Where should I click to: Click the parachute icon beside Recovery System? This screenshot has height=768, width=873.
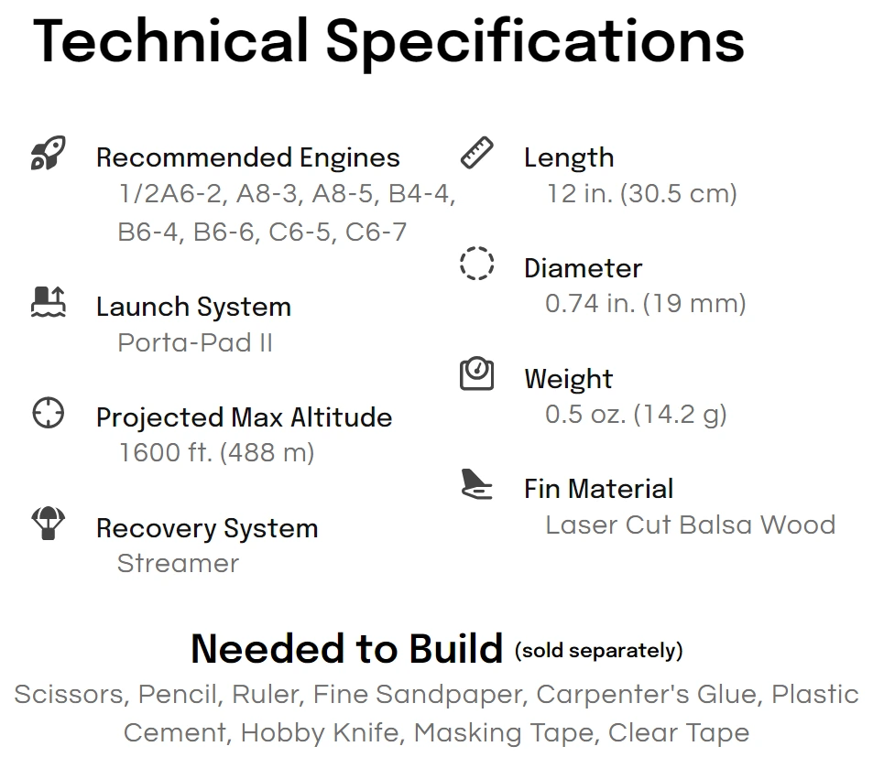point(48,523)
